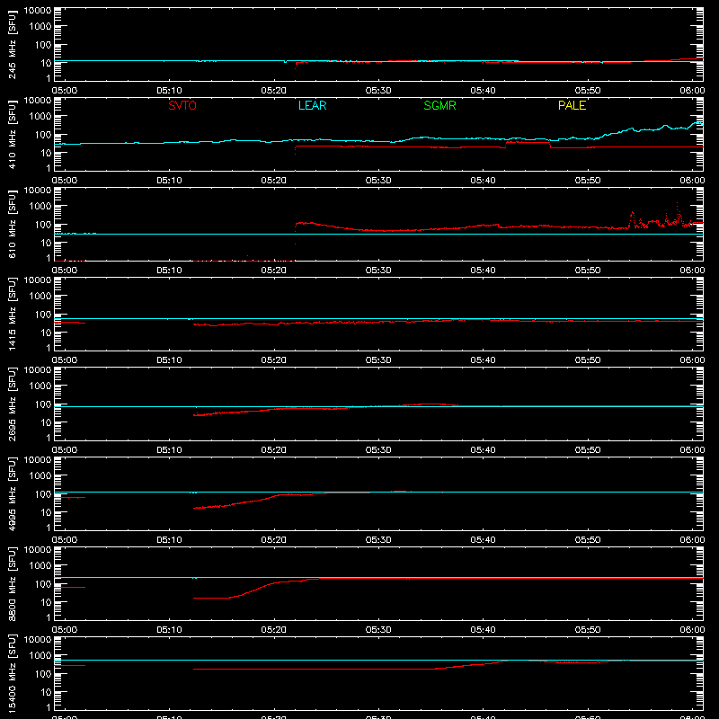Click the red SVTO legend label
719x719 pixels.
tap(182, 105)
